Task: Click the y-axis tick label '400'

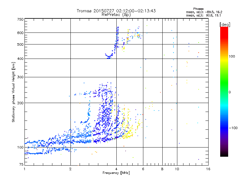Action: tap(20, 59)
